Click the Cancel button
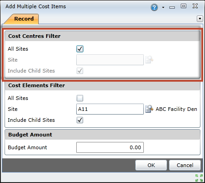205x183 pixels. pos(185,165)
